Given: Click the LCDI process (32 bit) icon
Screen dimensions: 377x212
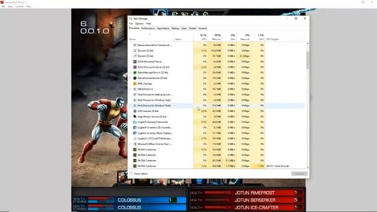Looking at the screenshot, I should (135, 111).
